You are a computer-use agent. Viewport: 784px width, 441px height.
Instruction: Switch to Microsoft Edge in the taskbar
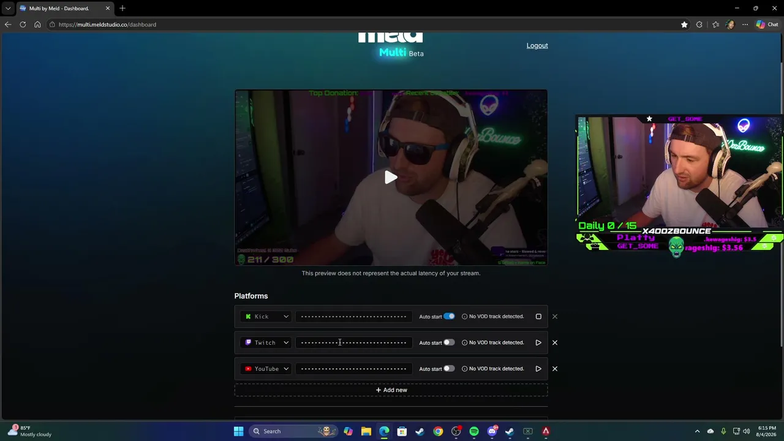[x=384, y=431]
